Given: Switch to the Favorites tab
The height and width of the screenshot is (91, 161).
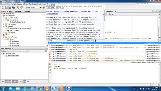Looking at the screenshot, I should [27, 11].
